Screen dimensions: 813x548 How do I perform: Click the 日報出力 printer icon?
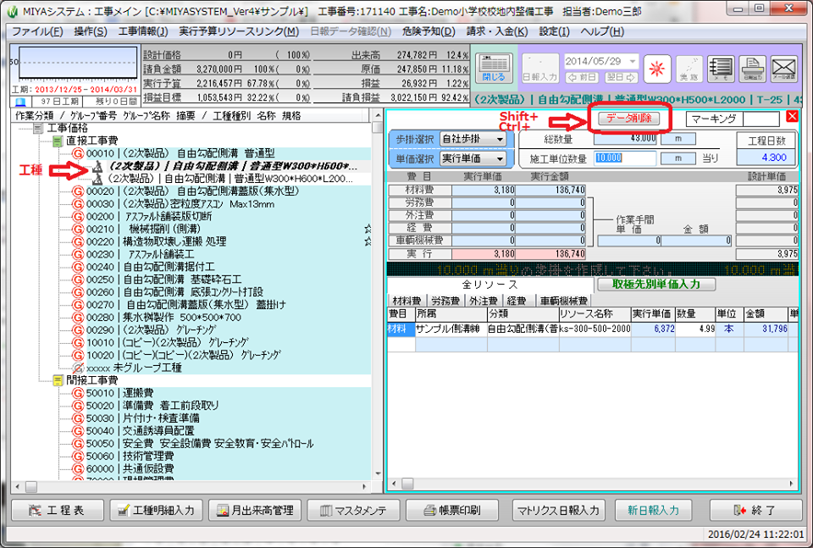(x=752, y=69)
